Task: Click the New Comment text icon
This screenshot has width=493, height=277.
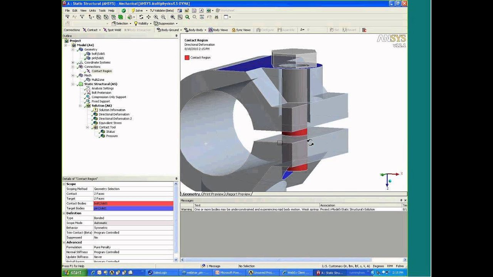Action: (x=201, y=10)
